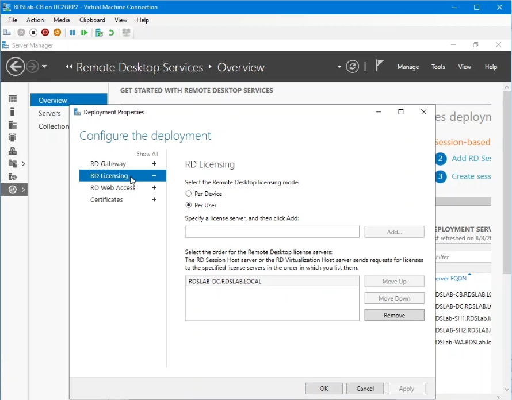Screen dimensions: 512x400
Task: Click the Apply button
Action: [407, 389]
